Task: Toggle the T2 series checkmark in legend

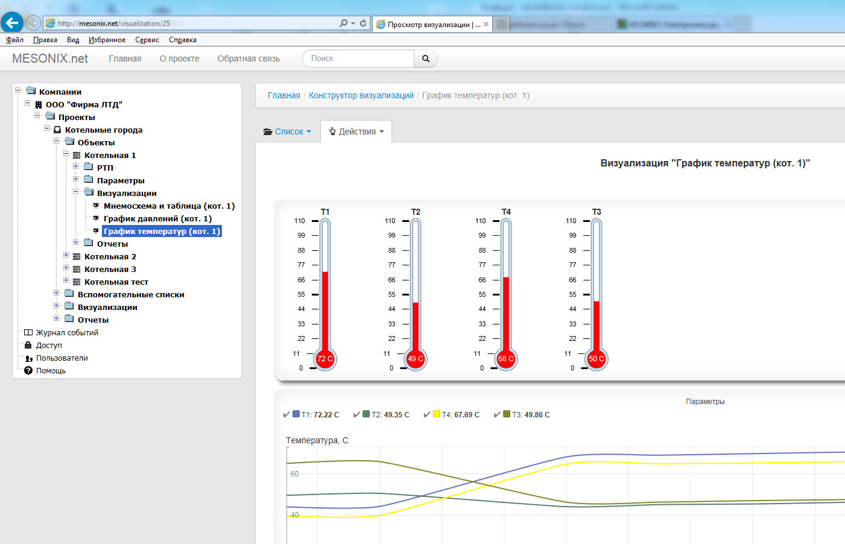Action: point(356,414)
